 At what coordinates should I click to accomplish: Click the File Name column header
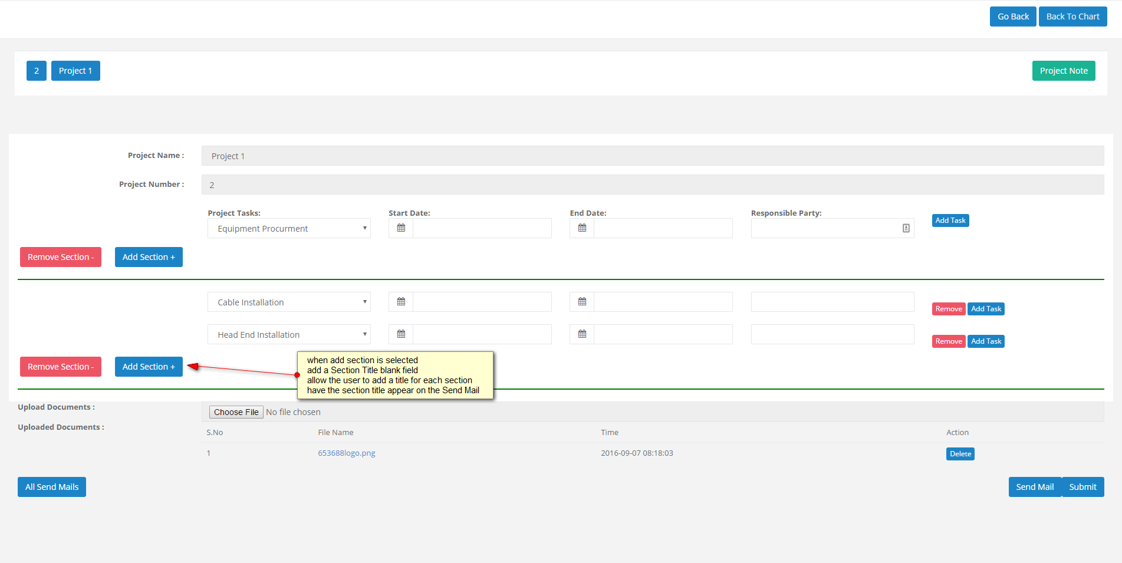pos(335,433)
